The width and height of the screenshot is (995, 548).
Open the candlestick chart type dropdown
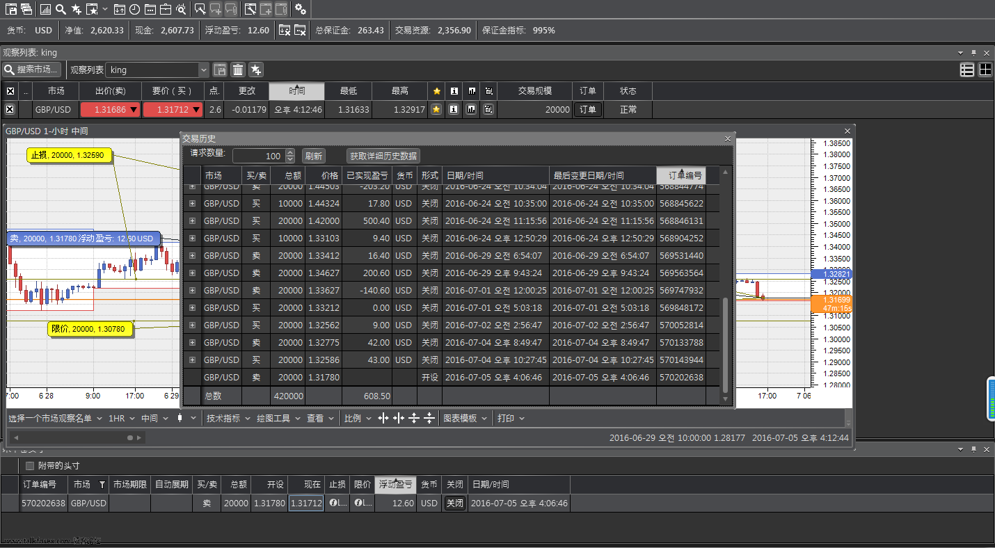(x=185, y=418)
